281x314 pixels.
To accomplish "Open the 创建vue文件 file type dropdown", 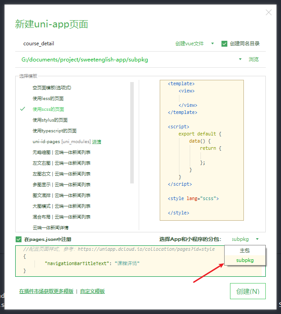I will pos(195,44).
